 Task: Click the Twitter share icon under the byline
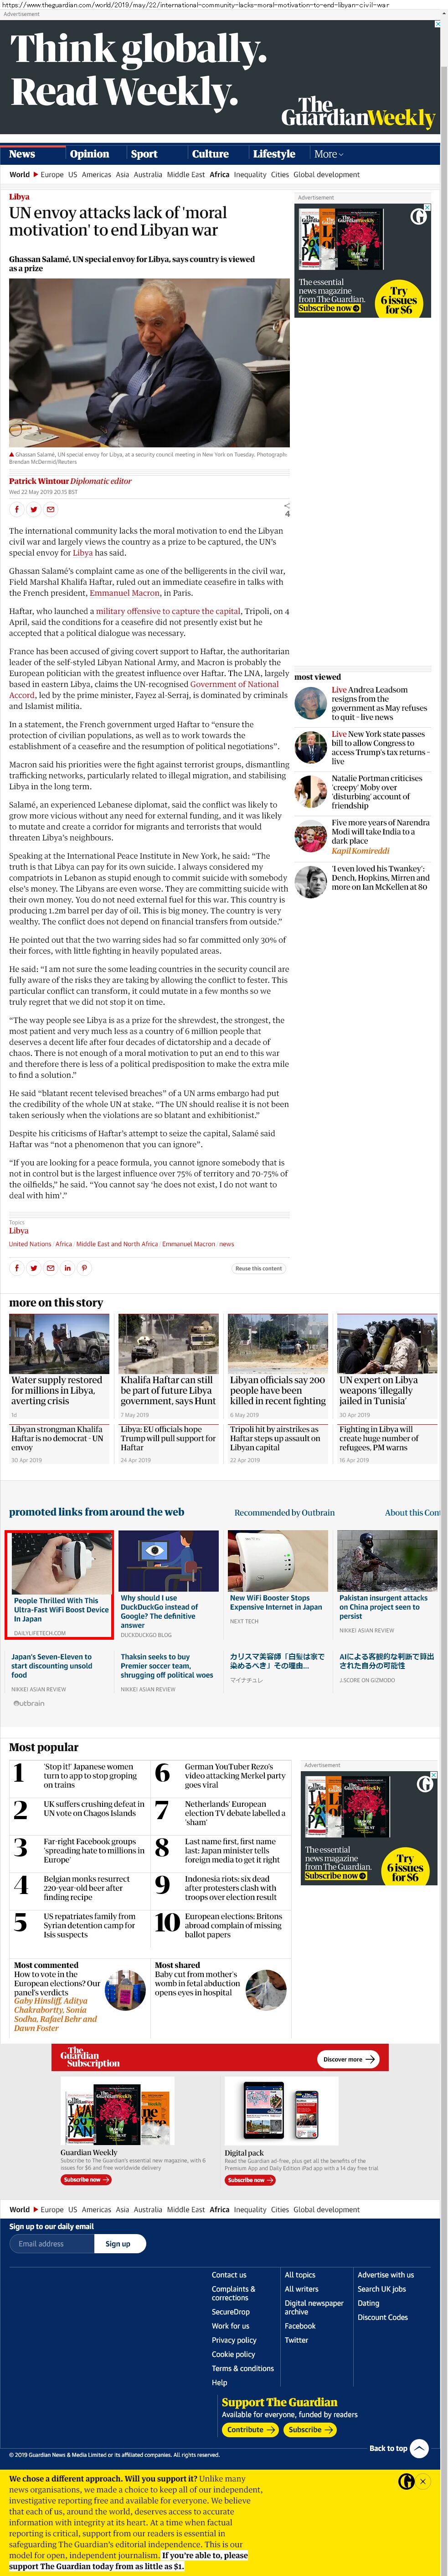point(34,509)
